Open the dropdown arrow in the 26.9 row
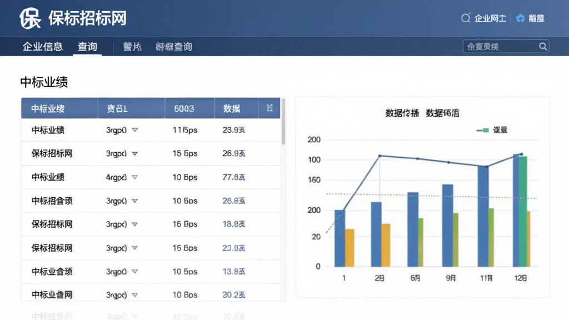The width and height of the screenshot is (569, 320). pyautogui.click(x=134, y=153)
